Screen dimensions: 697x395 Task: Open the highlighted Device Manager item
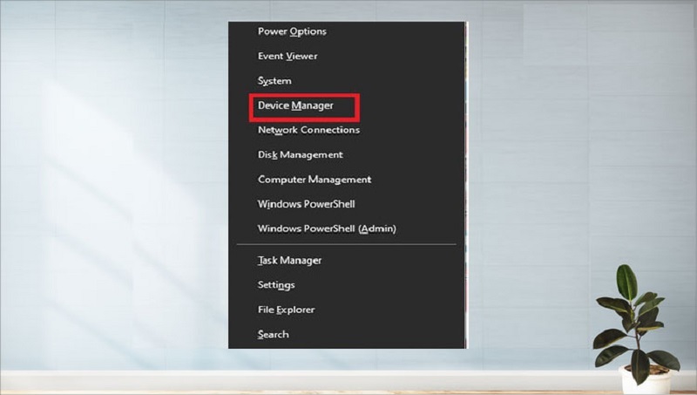295,106
